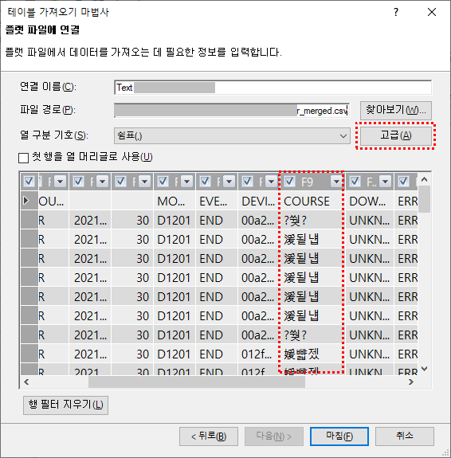The height and width of the screenshot is (458, 451).
Task: Click the vertical scrollbar thumb
Action: (x=425, y=199)
